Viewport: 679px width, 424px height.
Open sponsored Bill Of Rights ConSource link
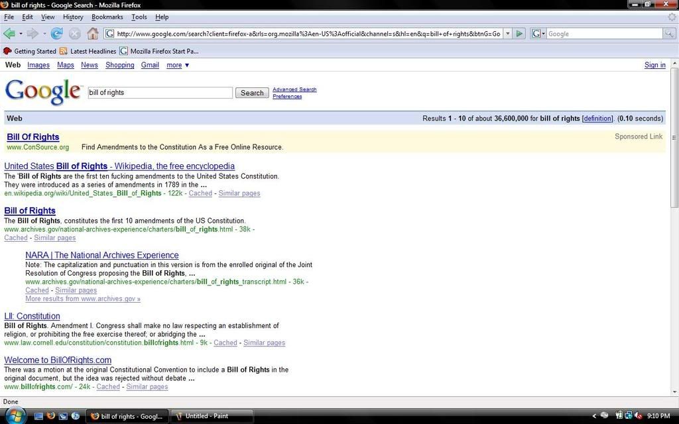tap(33, 136)
